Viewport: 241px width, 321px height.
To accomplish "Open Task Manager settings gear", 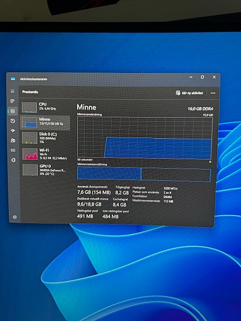I will pyautogui.click(x=15, y=217).
